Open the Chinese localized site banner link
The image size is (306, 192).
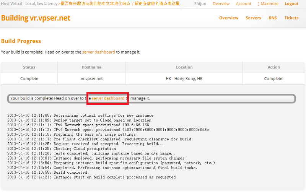[x=119, y=3]
